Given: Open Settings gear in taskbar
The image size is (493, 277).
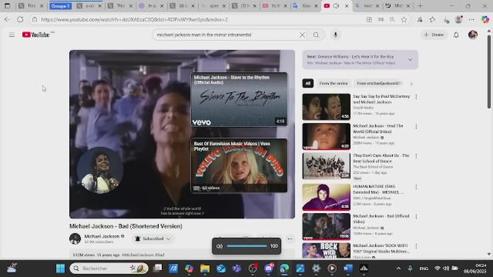Looking at the screenshot, I should tap(316, 268).
